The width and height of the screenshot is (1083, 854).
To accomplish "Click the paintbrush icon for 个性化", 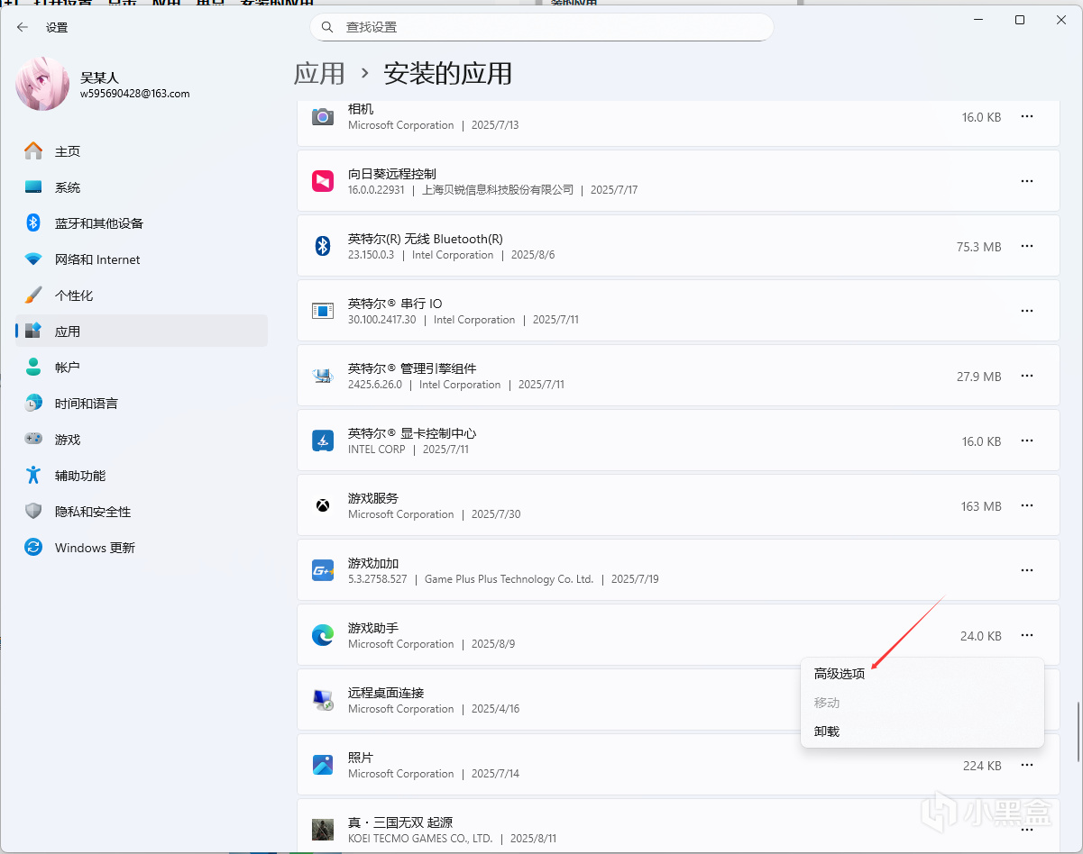I will tap(33, 295).
